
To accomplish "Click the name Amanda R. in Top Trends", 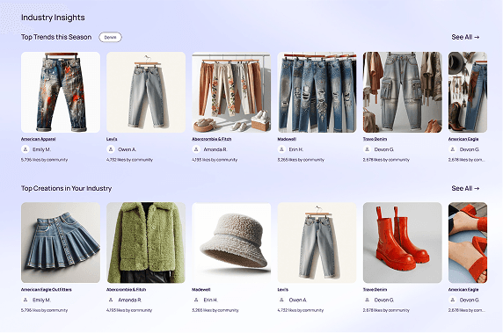I will click(x=215, y=149).
